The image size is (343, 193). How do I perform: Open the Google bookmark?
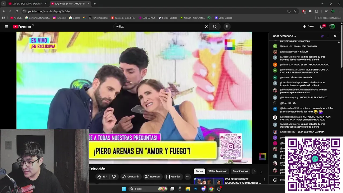pos(74,18)
